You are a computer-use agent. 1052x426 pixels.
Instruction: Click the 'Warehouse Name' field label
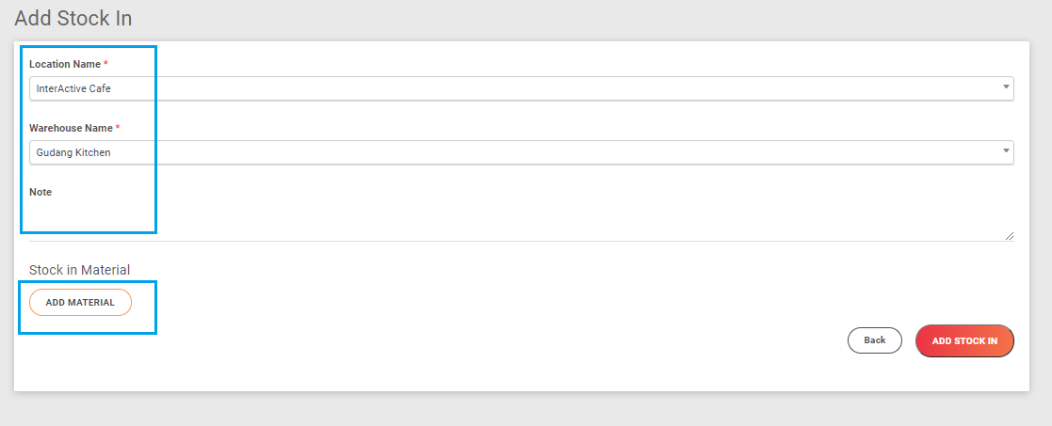71,128
